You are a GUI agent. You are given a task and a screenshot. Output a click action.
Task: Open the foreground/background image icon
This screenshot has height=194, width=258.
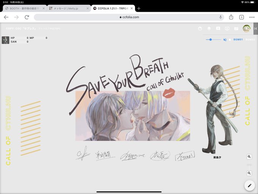click(218, 29)
